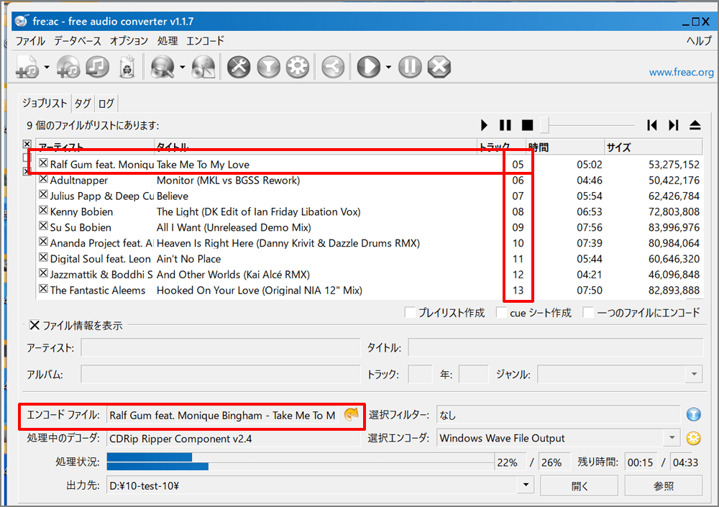Uncheck the Digital Soul track checkbox
This screenshot has height=507, width=719.
(x=43, y=257)
